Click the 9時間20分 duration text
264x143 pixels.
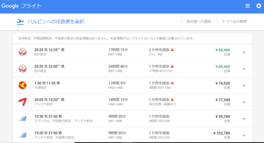click(x=117, y=116)
